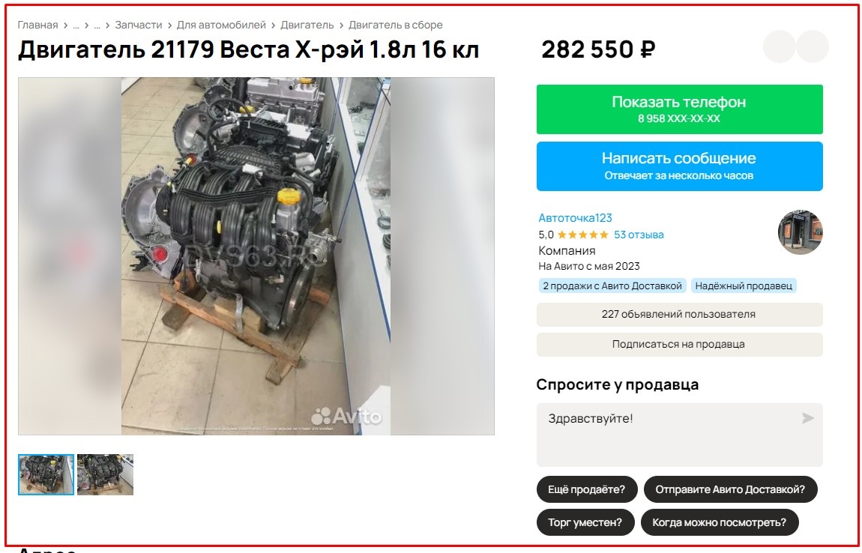The height and width of the screenshot is (553, 862).
Task: Click the green Показать телефон button
Action: click(x=680, y=109)
